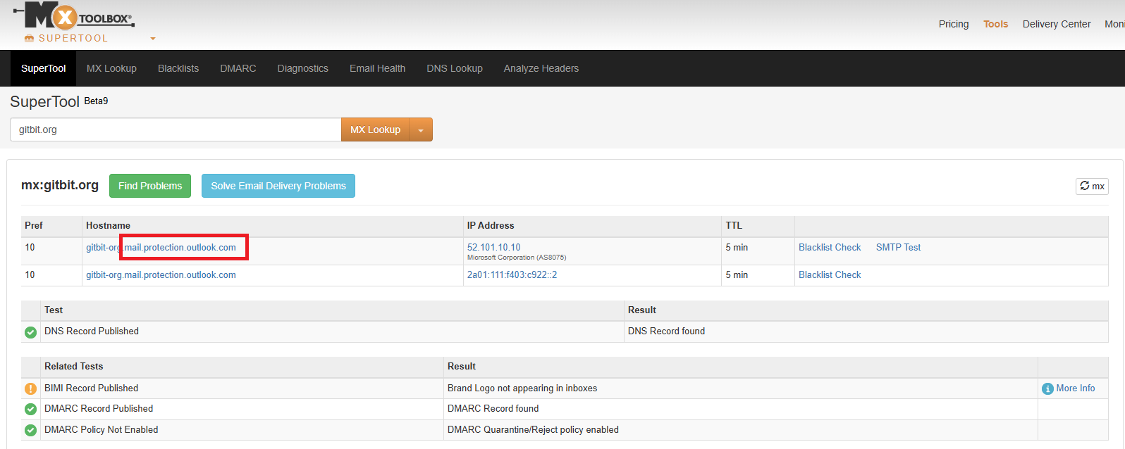Click Solve Email Delivery Problems button
The width and height of the screenshot is (1125, 449).
point(278,186)
